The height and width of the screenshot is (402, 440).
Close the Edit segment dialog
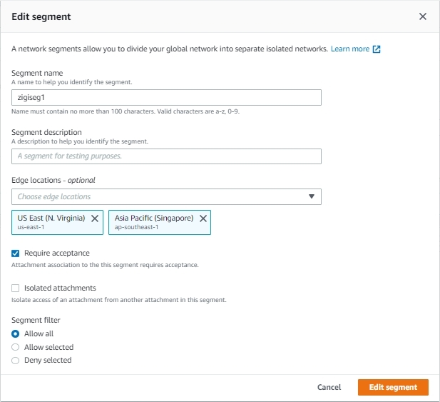point(423,16)
